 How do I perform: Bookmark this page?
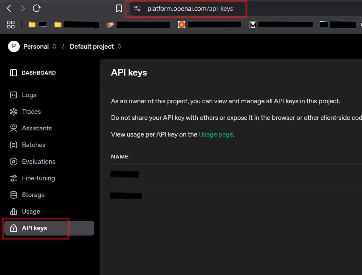[119, 9]
